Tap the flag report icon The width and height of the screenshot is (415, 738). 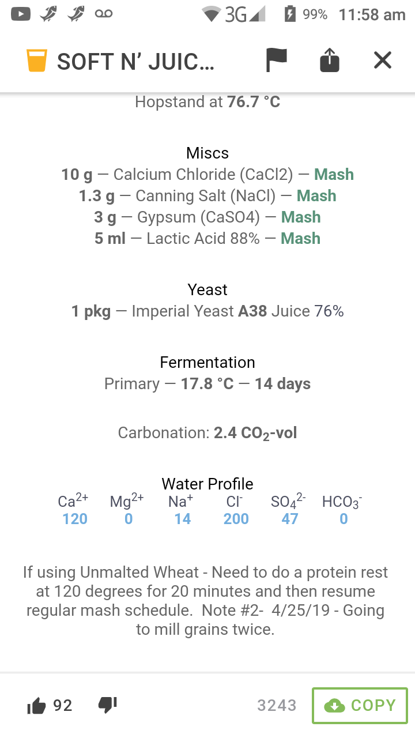[x=277, y=60]
